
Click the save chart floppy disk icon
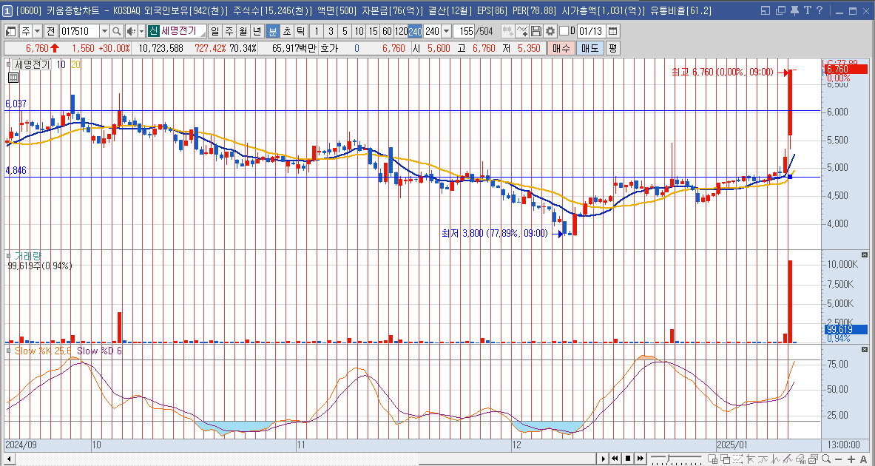click(536, 31)
